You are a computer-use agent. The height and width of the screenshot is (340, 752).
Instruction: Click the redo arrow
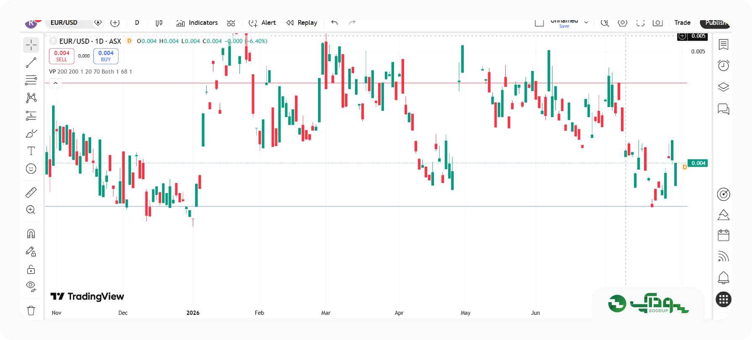(x=352, y=23)
